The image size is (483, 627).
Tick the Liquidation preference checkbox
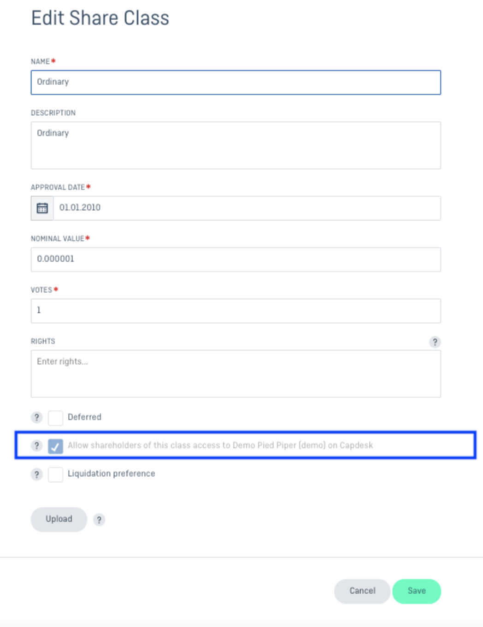click(55, 474)
